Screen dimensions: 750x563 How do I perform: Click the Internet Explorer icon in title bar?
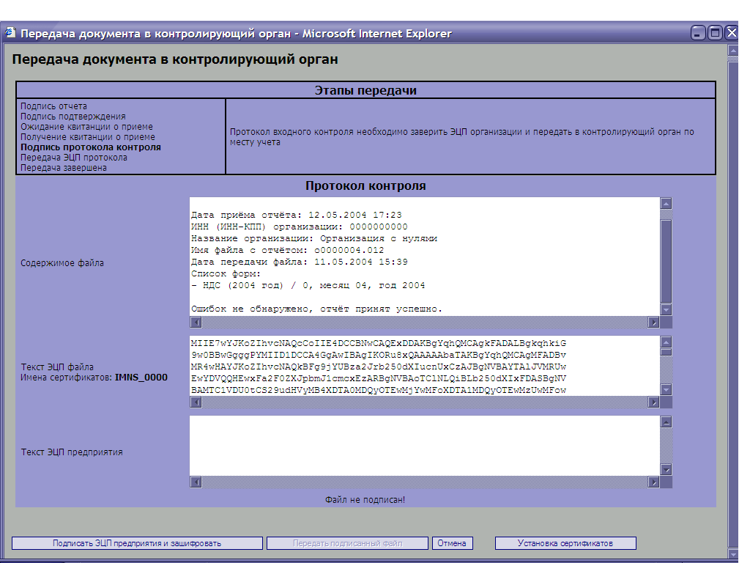click(10, 33)
